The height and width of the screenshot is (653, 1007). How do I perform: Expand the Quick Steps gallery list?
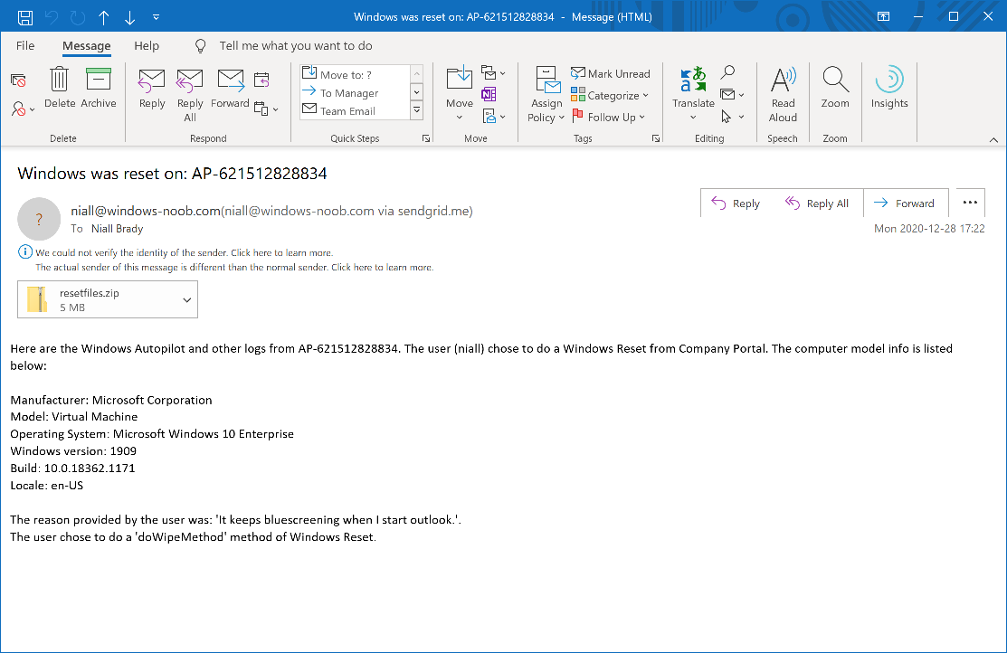(x=417, y=110)
